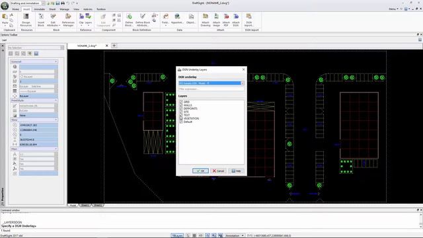Click Help in DGN Underlay Layers dialog
423x238 pixels.
click(236, 171)
